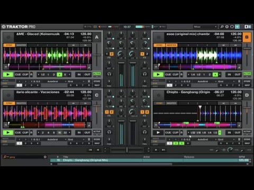Clear the browser search field with the X icon
Viewport: 254px width, 190px height.
click(45, 157)
